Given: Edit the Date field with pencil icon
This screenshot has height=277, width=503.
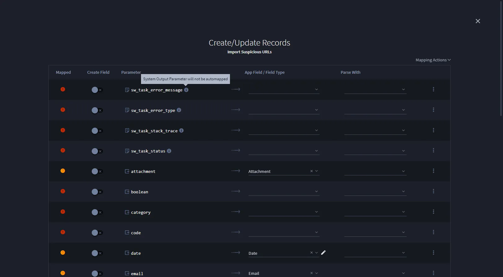Looking at the screenshot, I should [x=323, y=253].
